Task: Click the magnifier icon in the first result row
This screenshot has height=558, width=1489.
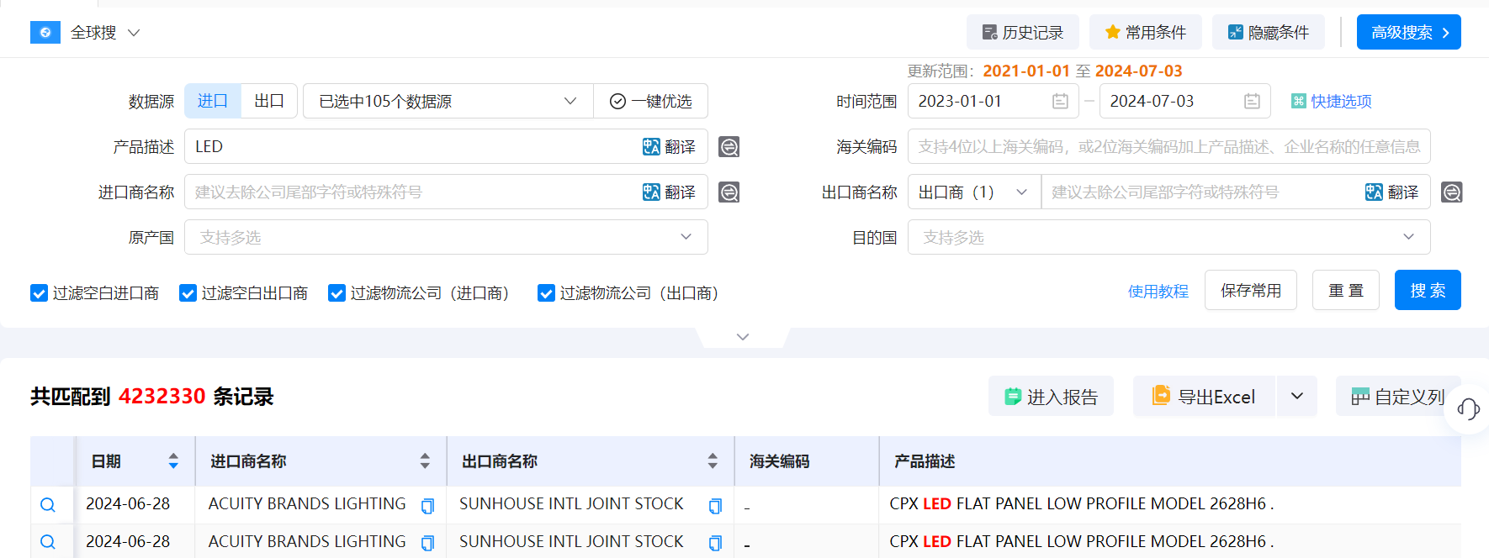Action: [48, 505]
